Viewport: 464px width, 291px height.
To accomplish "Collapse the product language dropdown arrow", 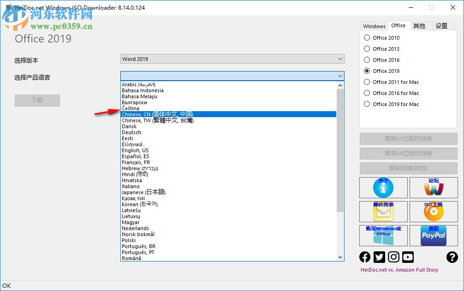I will tap(340, 75).
